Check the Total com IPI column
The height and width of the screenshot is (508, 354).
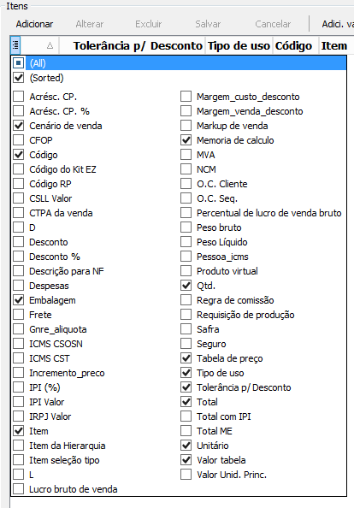point(186,416)
